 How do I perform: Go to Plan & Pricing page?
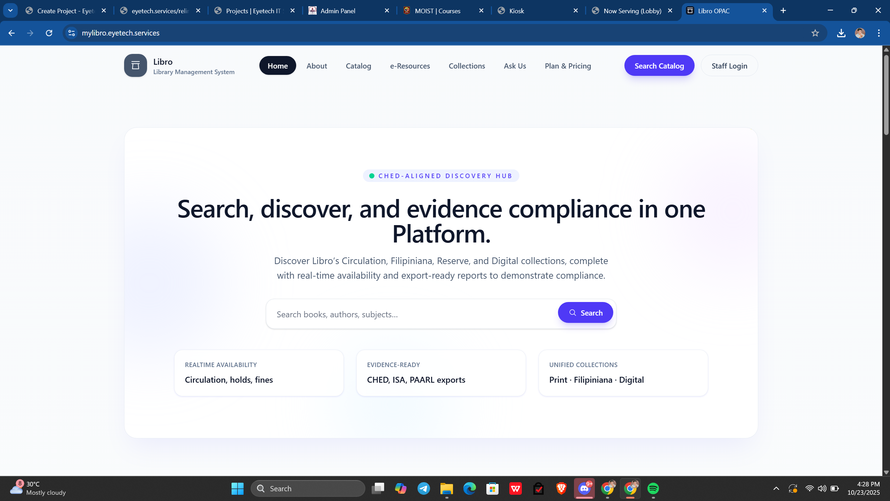click(x=568, y=66)
